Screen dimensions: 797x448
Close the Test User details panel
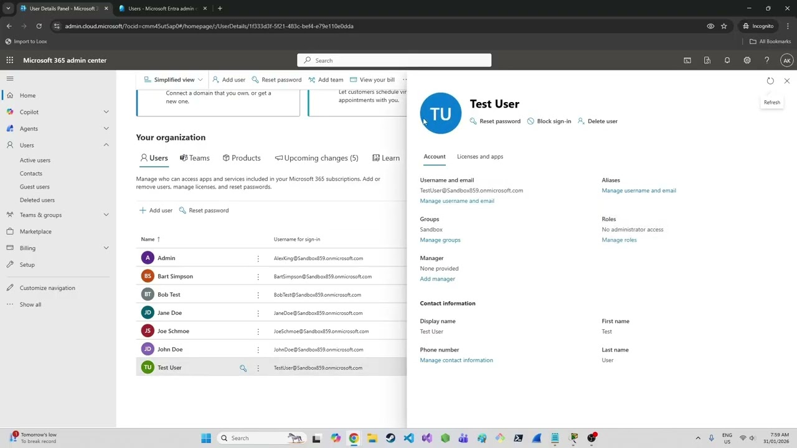(787, 81)
